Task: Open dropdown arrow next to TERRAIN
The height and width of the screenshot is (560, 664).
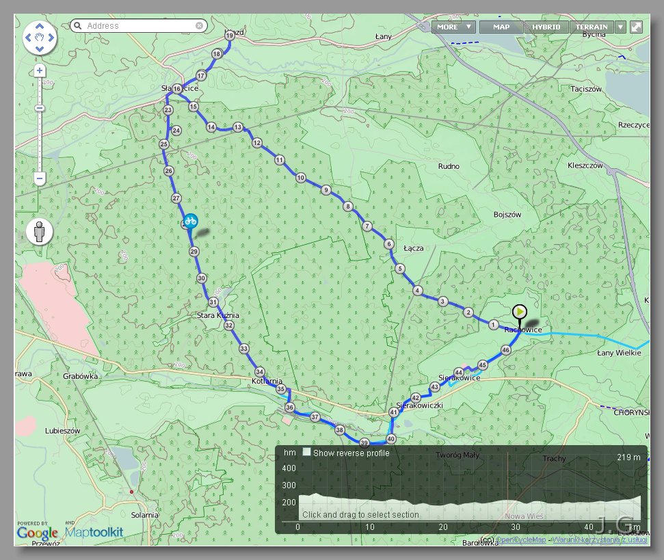Action: pos(620,27)
